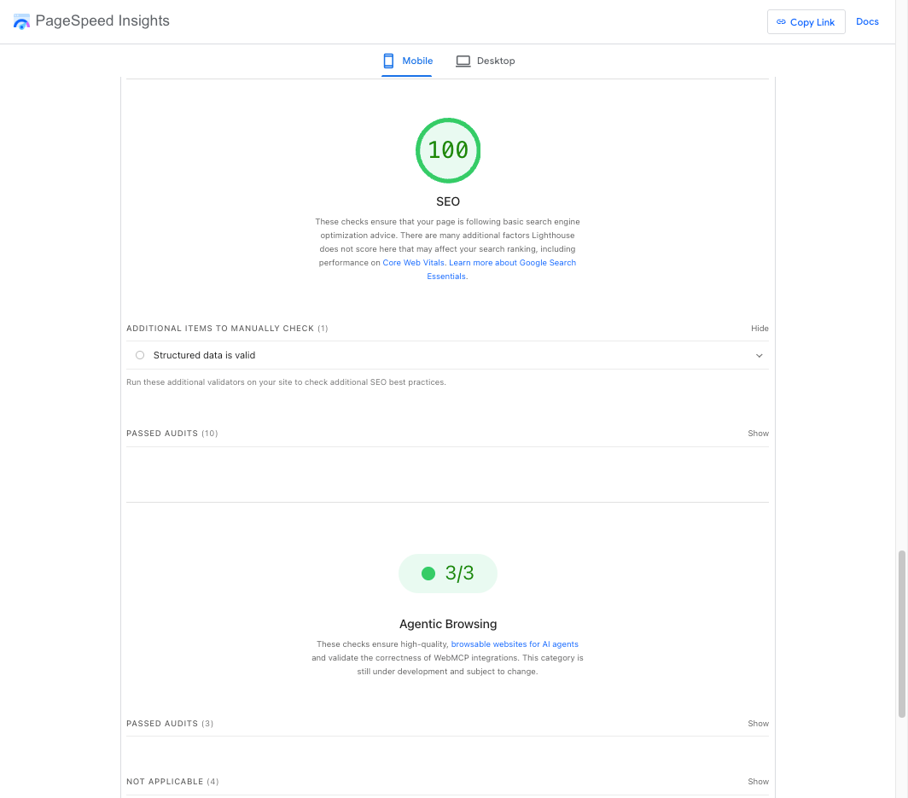Show the Not Applicable (4) audits

pos(758,781)
